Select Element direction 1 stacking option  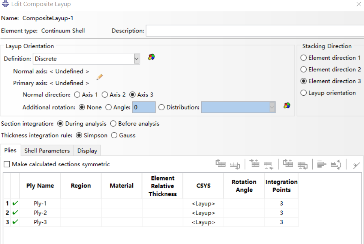click(x=304, y=58)
